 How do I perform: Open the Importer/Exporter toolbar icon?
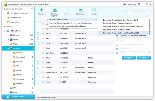coord(55,10)
